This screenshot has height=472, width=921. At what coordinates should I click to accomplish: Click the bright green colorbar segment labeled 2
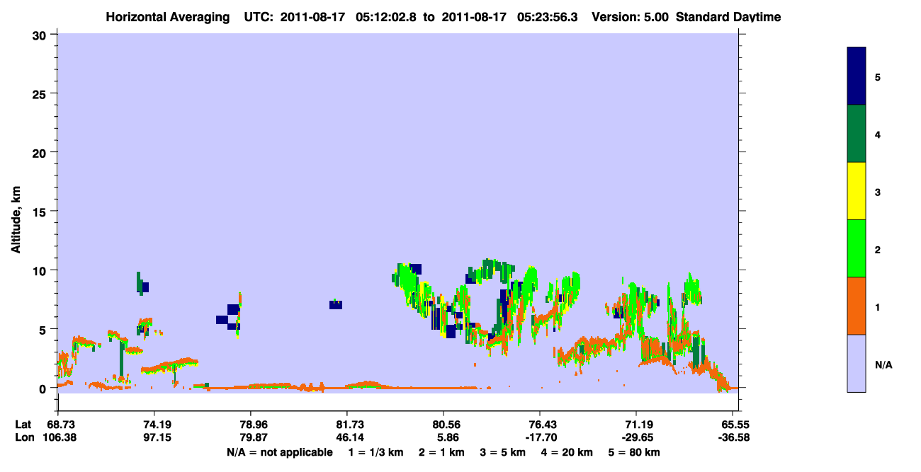pos(857,248)
